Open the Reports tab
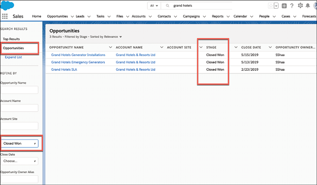Viewport: 317px width, 185px height. [x=218, y=16]
